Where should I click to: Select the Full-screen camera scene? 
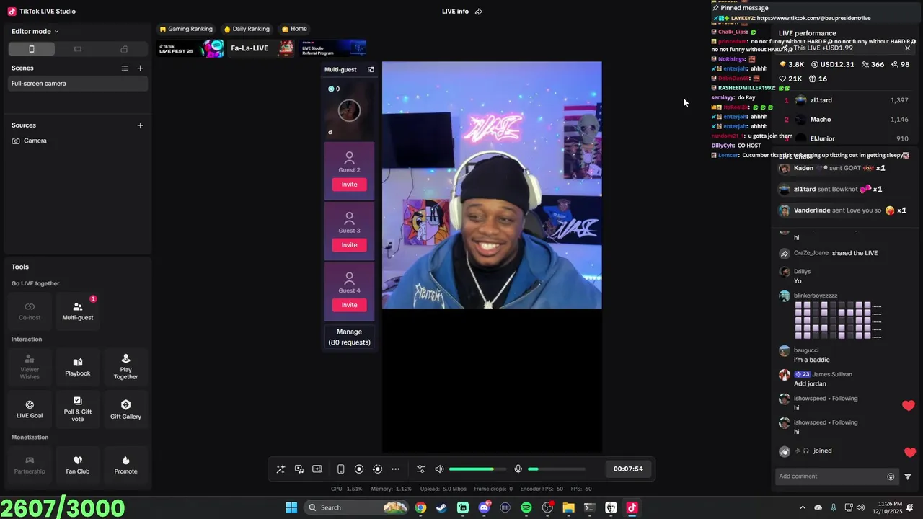[x=78, y=84]
